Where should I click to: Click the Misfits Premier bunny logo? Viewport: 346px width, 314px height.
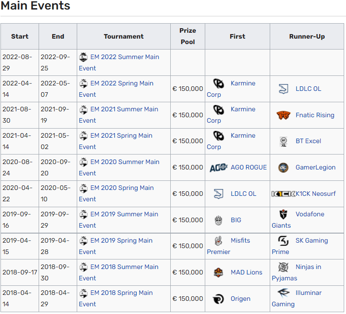(218, 241)
